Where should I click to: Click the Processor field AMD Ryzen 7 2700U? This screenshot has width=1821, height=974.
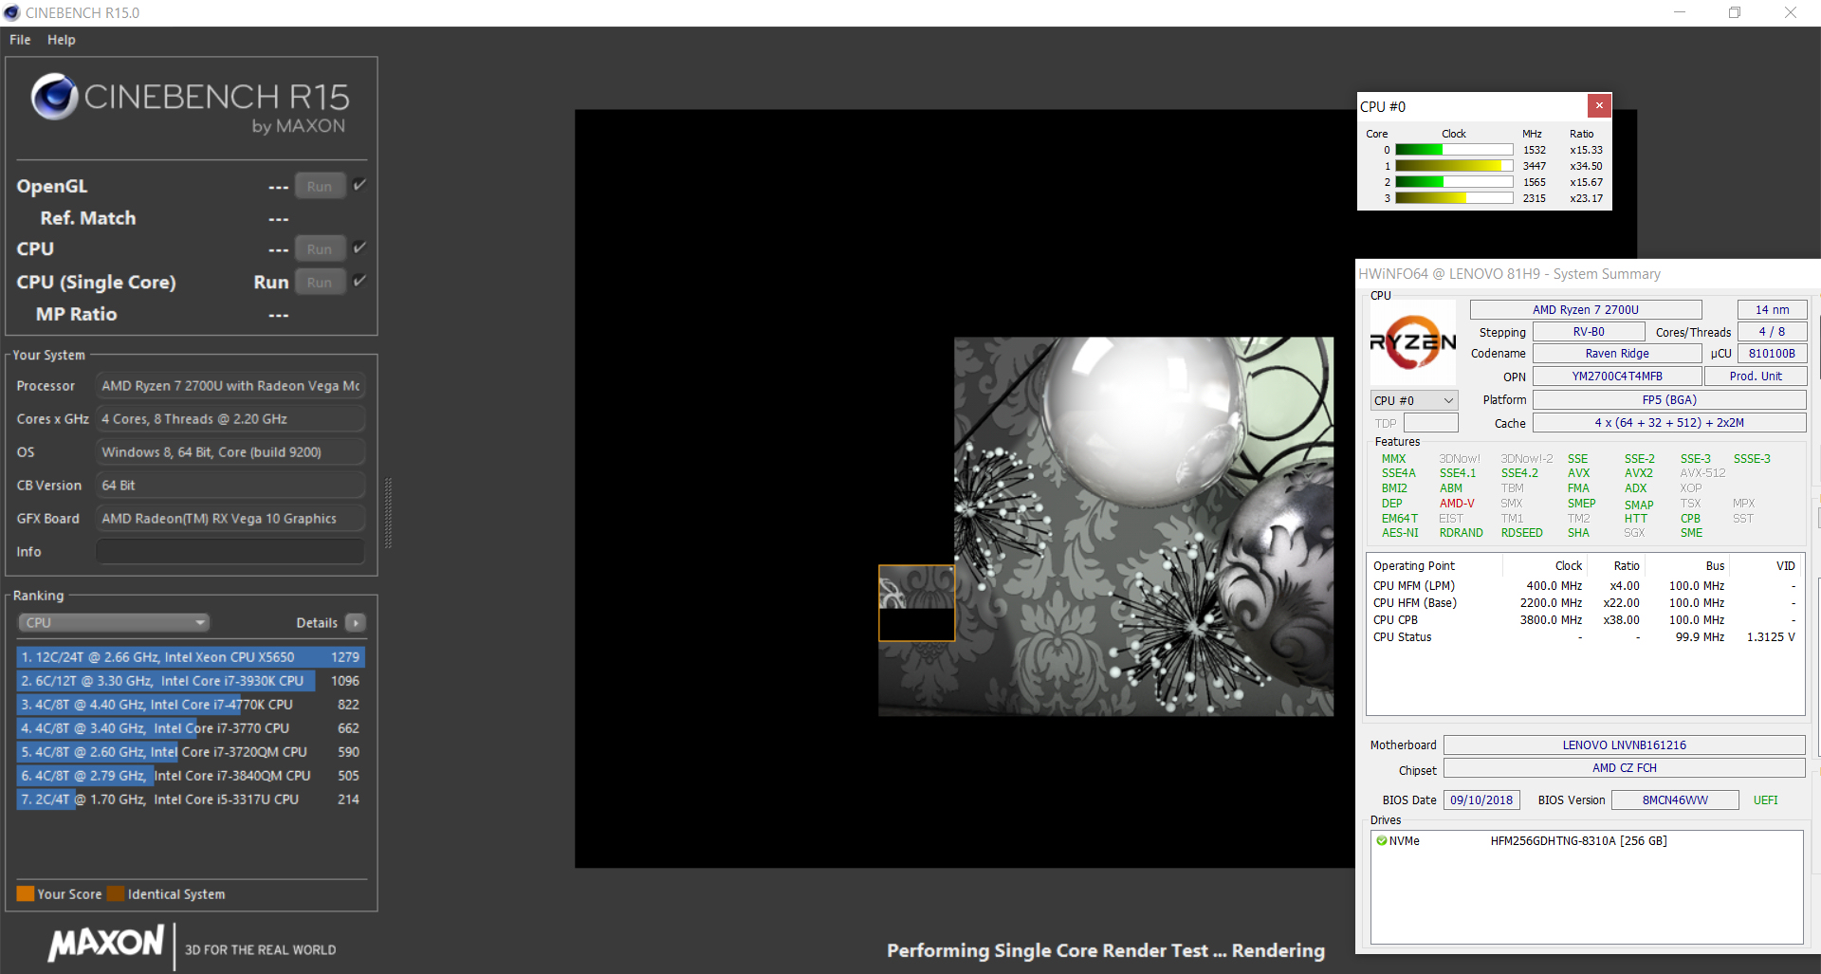coord(230,385)
